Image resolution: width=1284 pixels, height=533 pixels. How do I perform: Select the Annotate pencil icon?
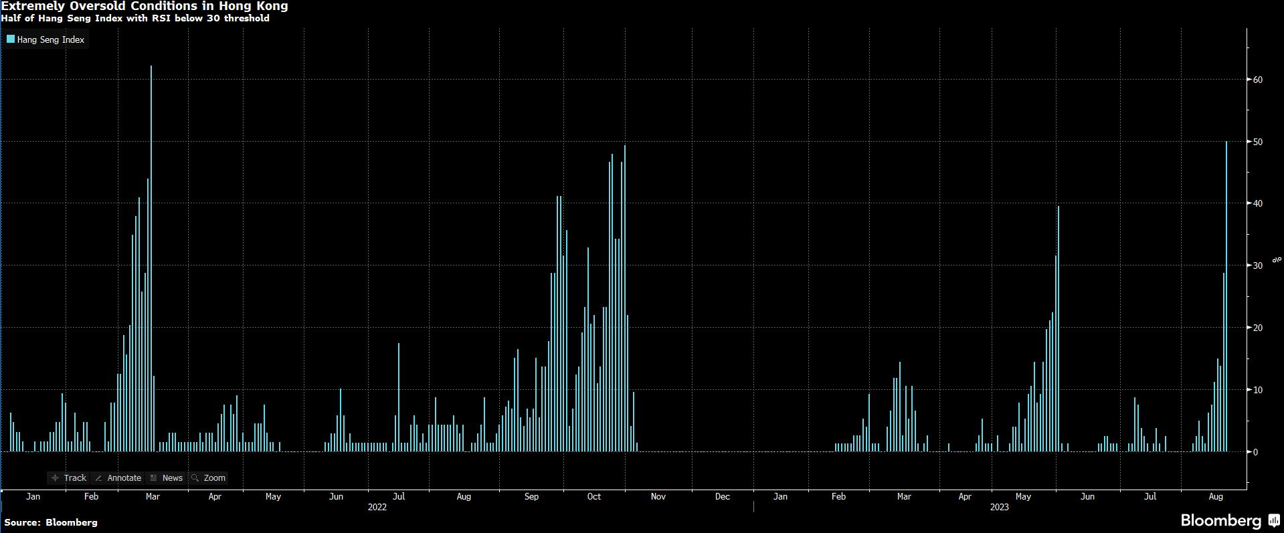[x=98, y=478]
